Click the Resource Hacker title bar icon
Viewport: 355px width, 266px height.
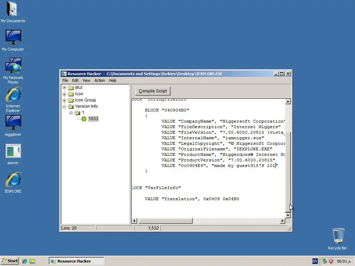tap(64, 74)
